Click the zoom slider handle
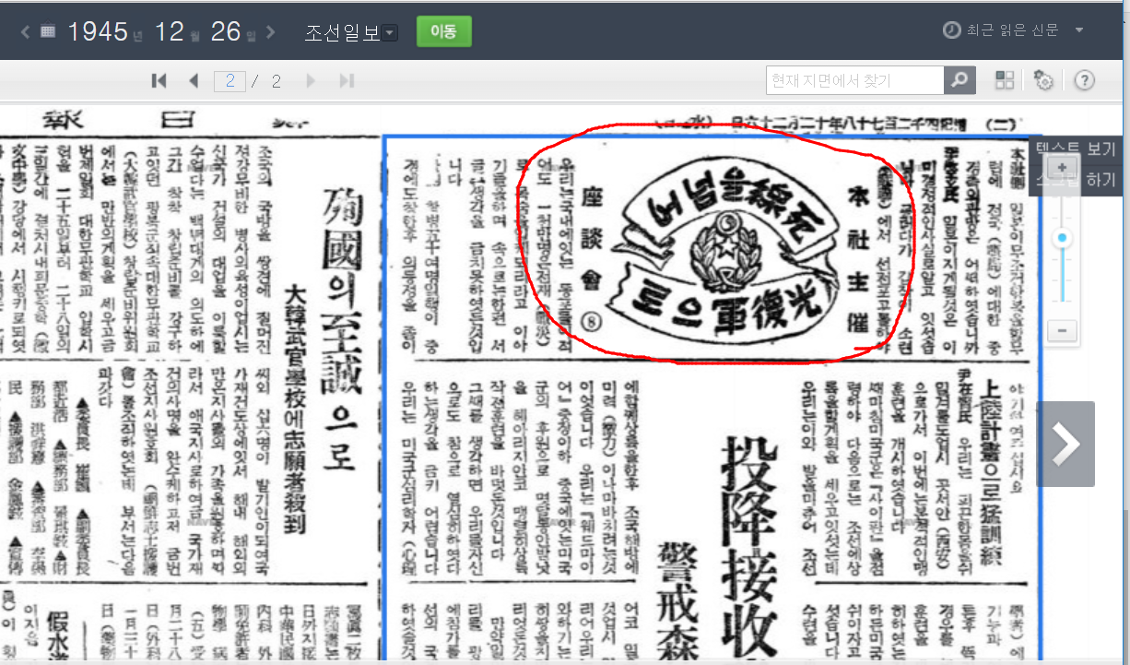The width and height of the screenshot is (1130, 665). (1063, 239)
